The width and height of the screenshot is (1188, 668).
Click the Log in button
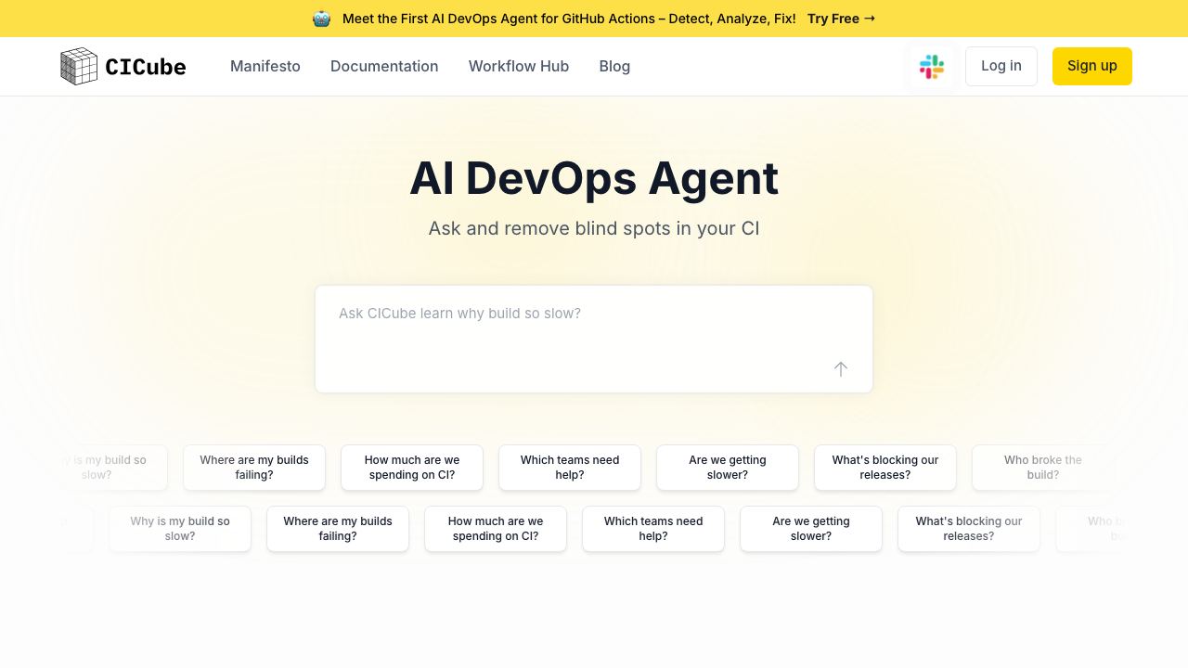point(1001,66)
